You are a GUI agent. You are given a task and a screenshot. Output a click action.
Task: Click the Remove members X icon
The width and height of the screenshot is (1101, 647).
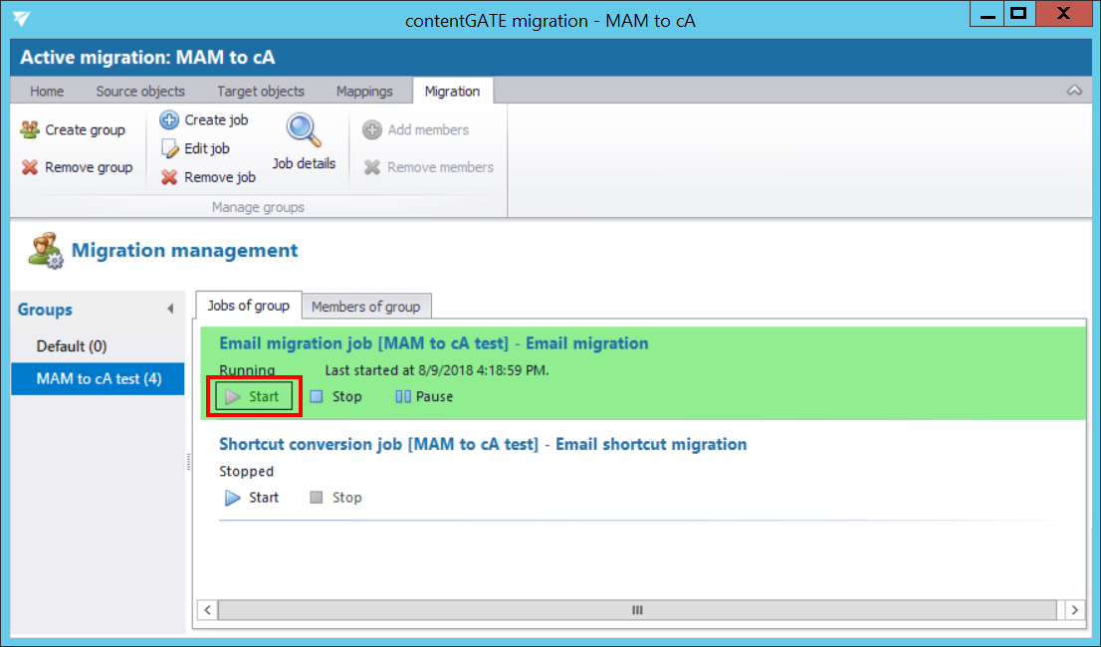tap(372, 167)
